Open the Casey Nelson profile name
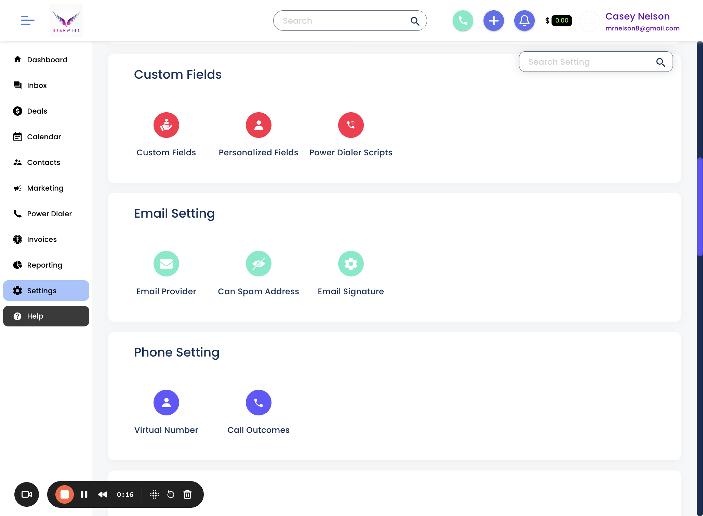This screenshot has width=703, height=516. click(637, 16)
